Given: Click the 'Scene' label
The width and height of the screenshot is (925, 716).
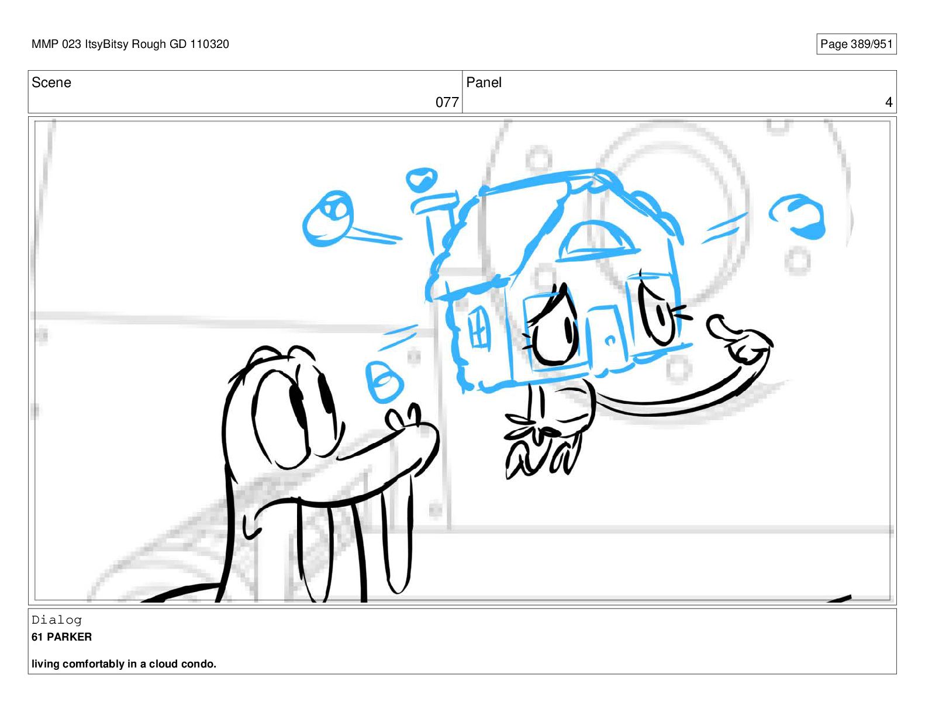Looking at the screenshot, I should (51, 82).
